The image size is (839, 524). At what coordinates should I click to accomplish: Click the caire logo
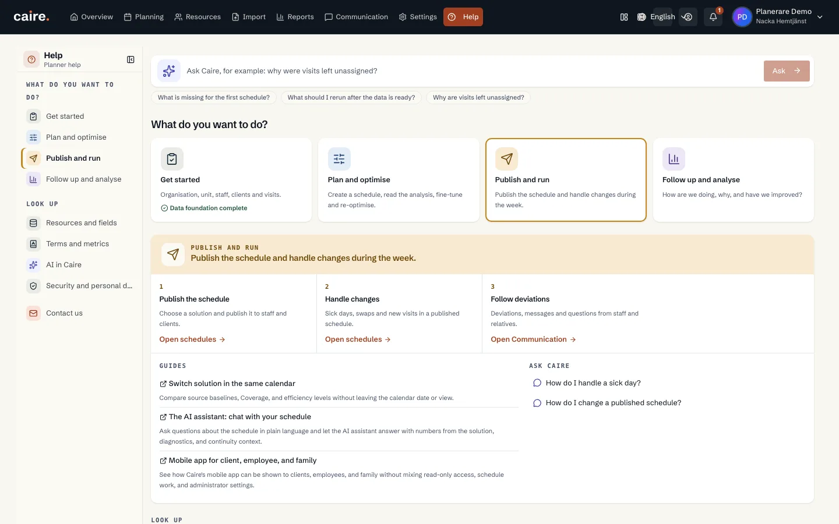[31, 17]
